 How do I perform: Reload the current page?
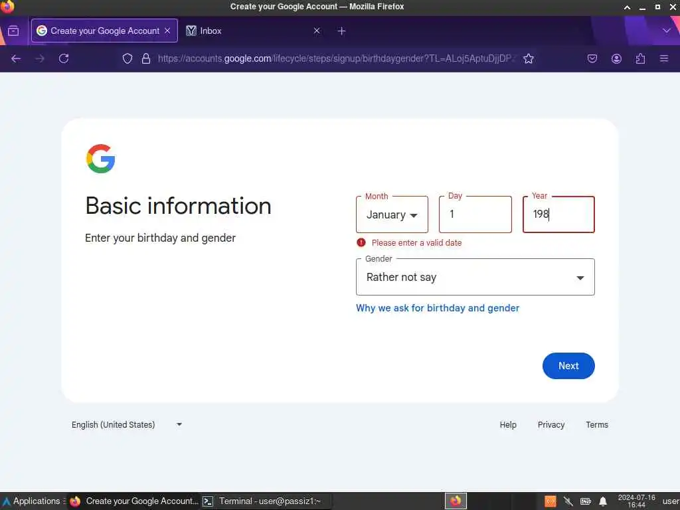coord(64,58)
